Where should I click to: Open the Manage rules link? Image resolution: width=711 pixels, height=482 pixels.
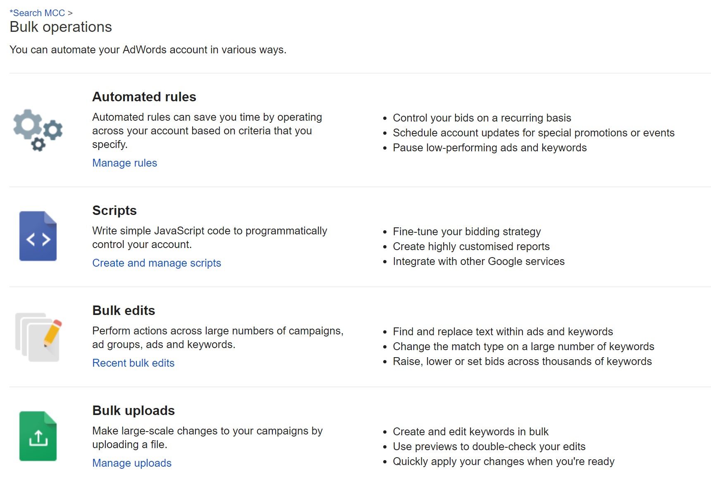(x=124, y=163)
